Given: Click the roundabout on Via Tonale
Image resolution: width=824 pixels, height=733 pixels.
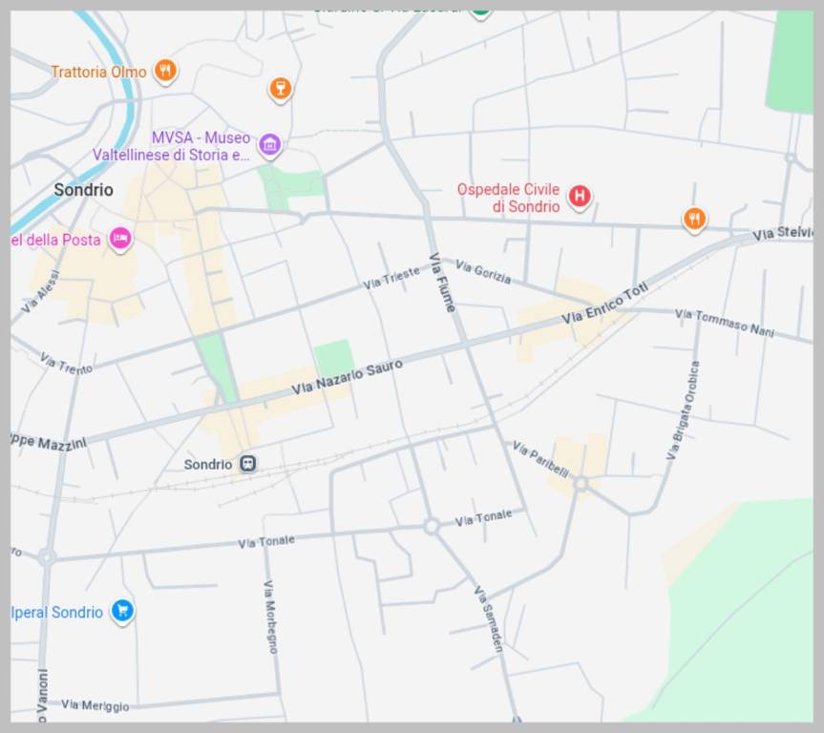Looking at the screenshot, I should 432,526.
